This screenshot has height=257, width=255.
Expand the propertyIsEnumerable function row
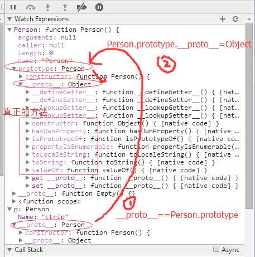pyautogui.click(x=27, y=147)
